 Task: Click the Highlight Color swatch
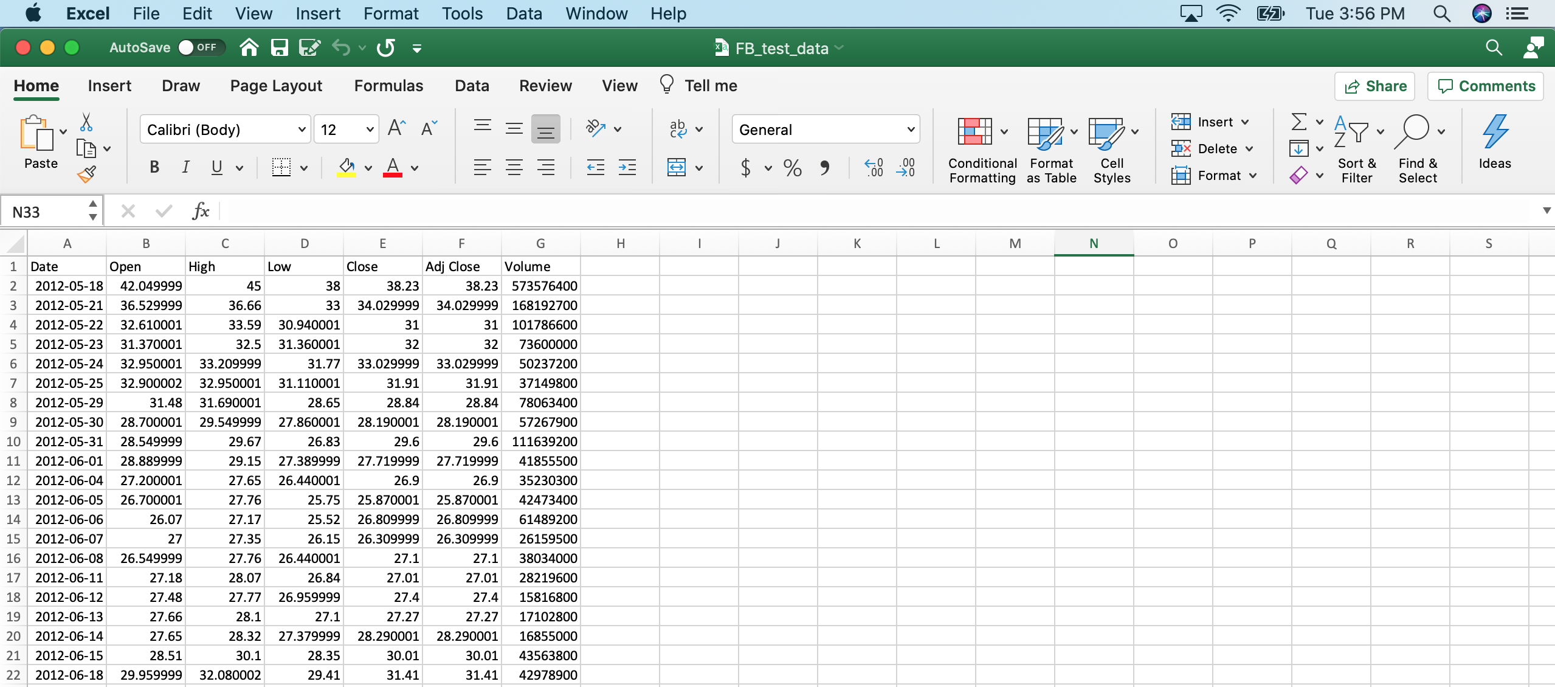click(x=346, y=176)
